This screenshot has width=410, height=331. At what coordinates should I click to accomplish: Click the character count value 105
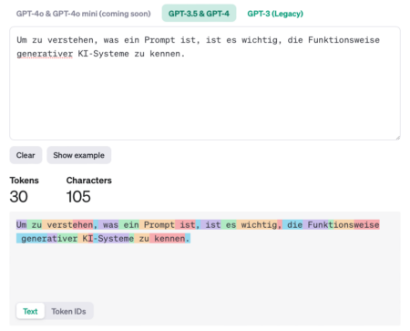pyautogui.click(x=78, y=197)
